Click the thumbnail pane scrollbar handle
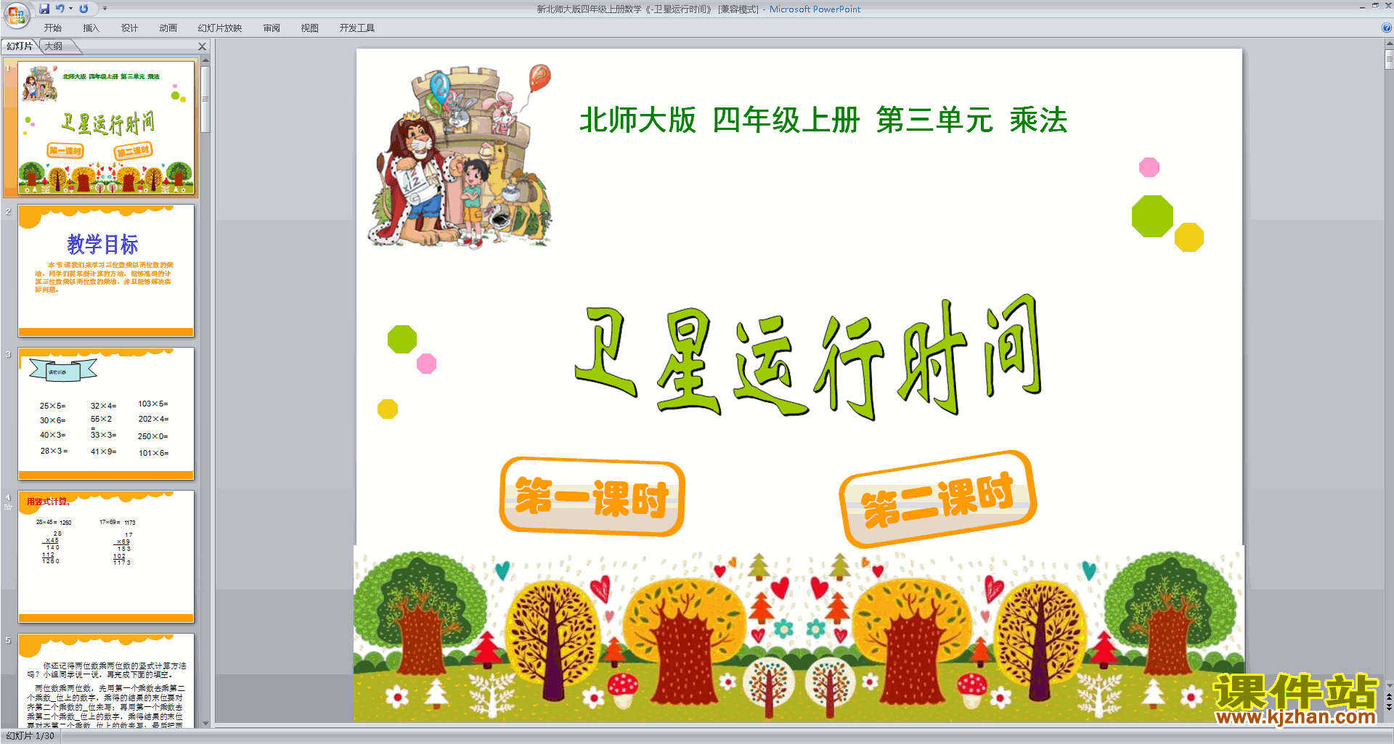 (205, 99)
